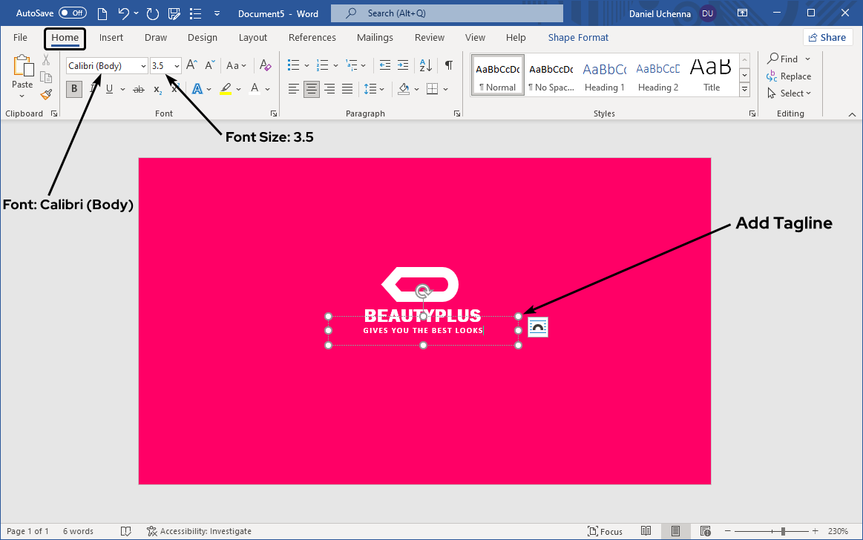This screenshot has height=540, width=863.
Task: Expand the font size dropdown
Action: [x=177, y=66]
